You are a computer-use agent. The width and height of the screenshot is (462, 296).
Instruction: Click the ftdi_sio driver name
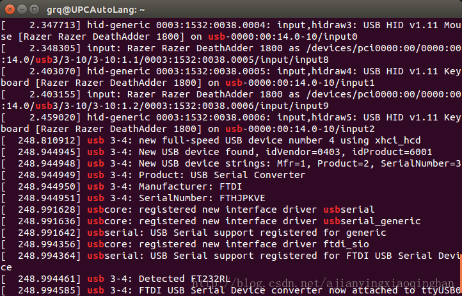340,244
